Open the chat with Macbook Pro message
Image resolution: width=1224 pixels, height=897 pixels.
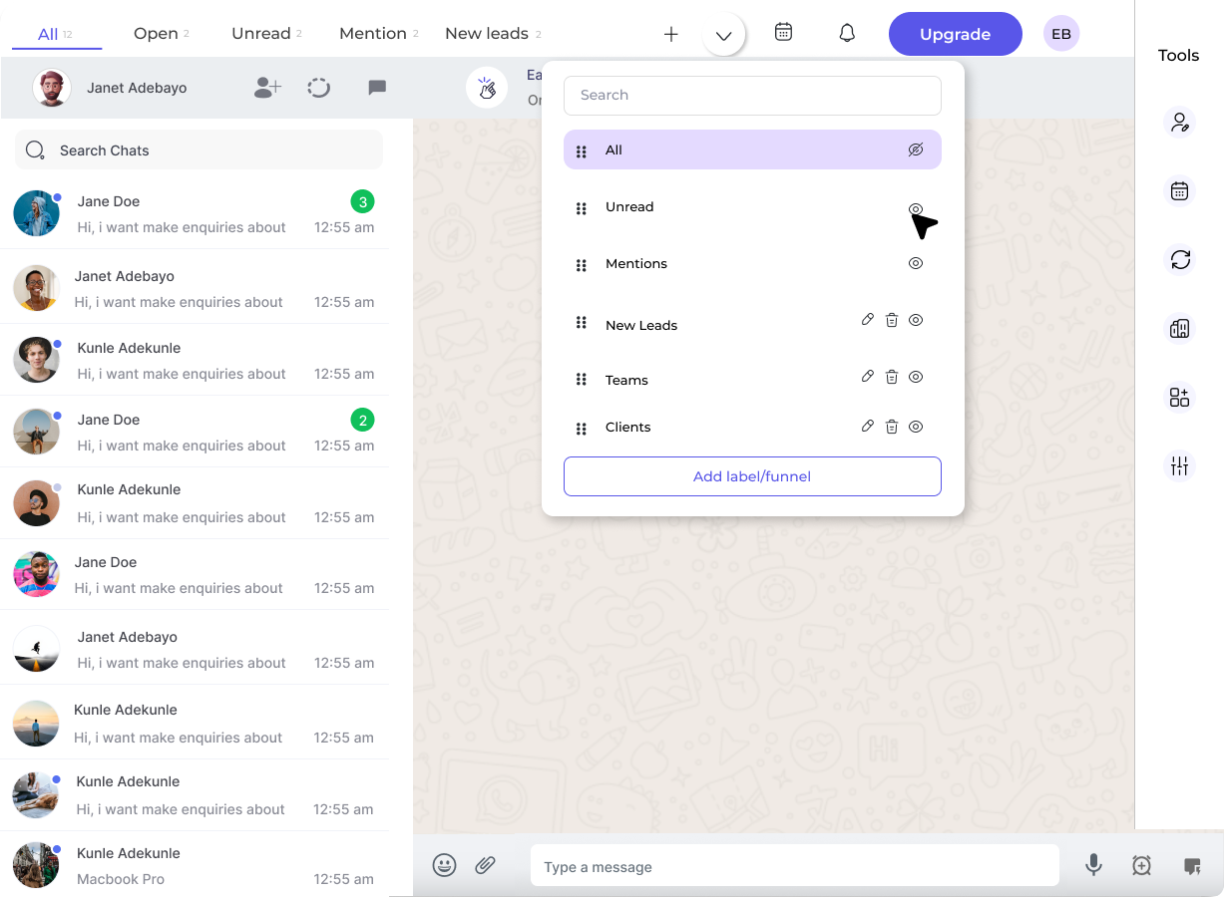(x=195, y=865)
